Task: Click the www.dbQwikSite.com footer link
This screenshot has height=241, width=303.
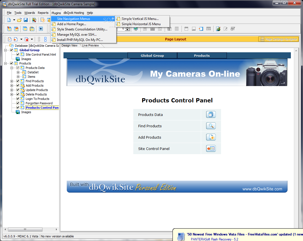Action: (262, 189)
